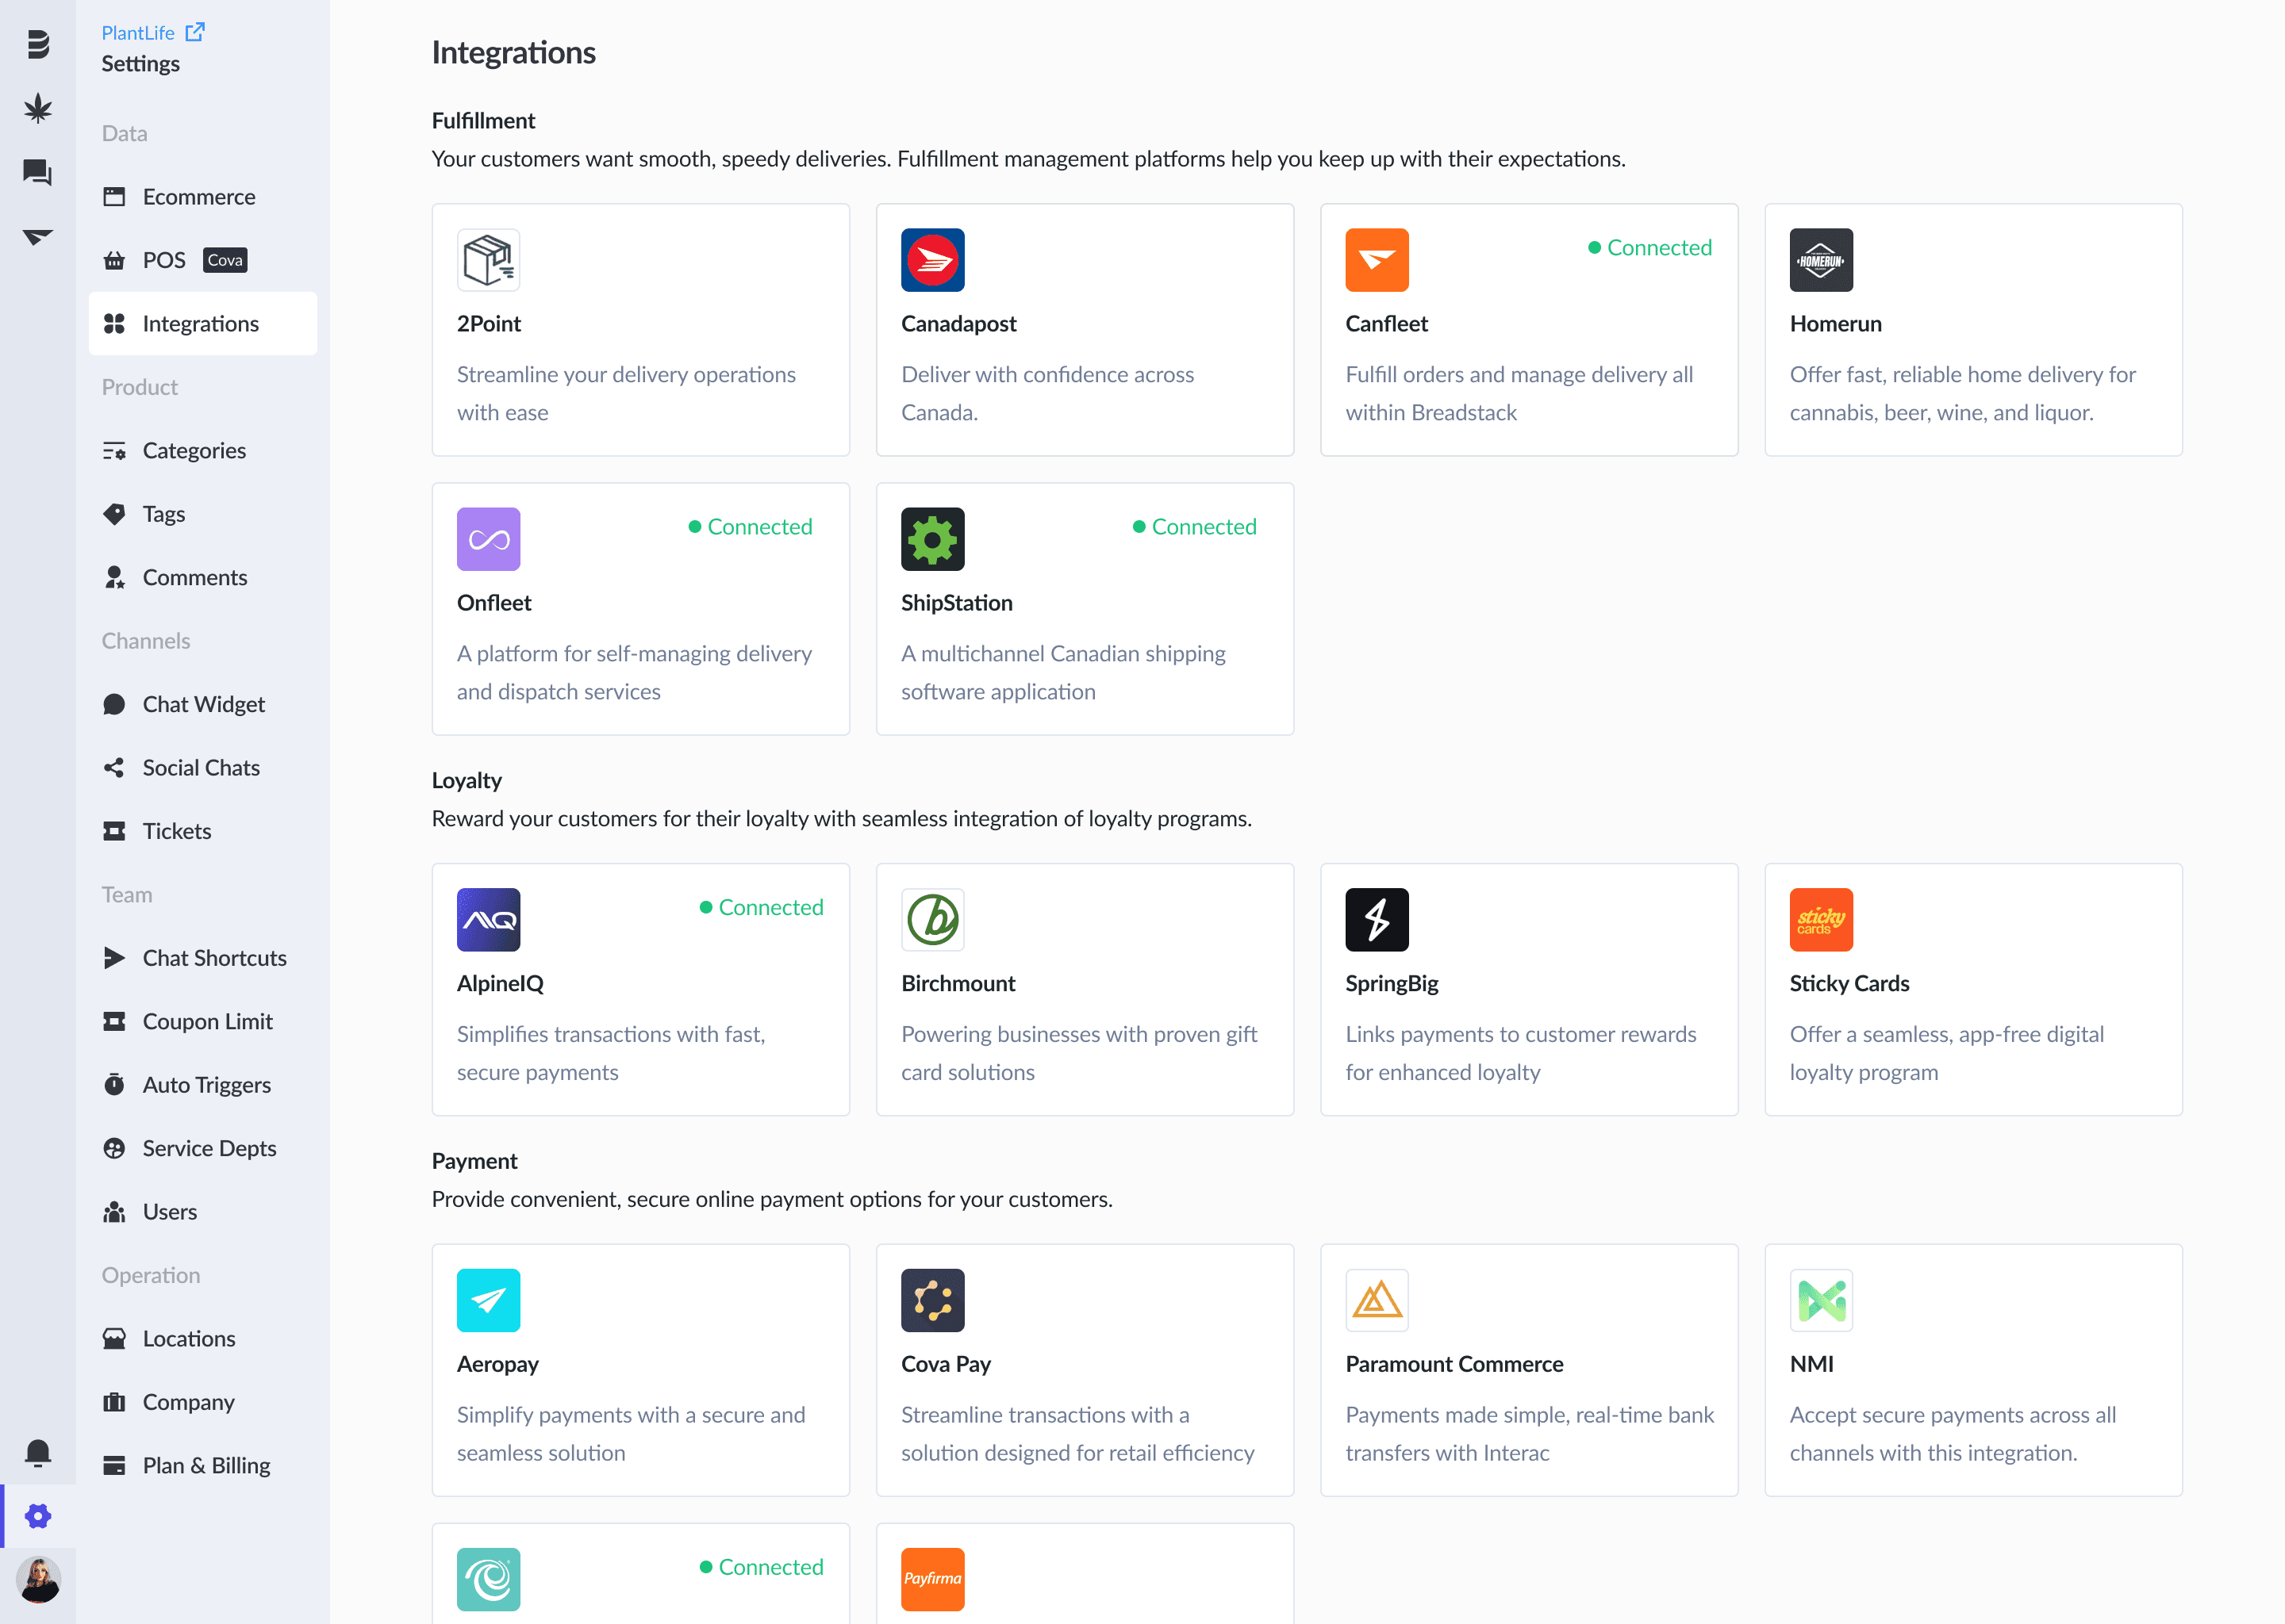The height and width of the screenshot is (1624, 2285).
Task: Open the chat bubbles icon in left rail
Action: click(x=38, y=172)
